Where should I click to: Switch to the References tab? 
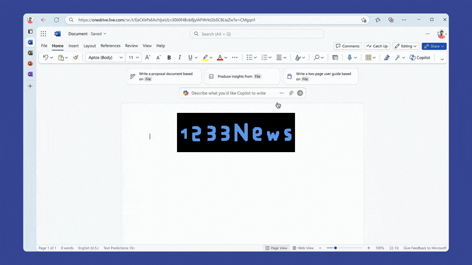pyautogui.click(x=111, y=46)
